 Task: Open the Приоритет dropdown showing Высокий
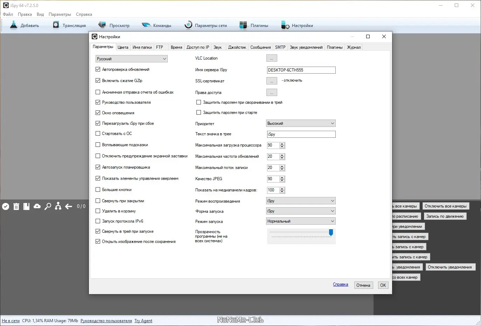301,123
